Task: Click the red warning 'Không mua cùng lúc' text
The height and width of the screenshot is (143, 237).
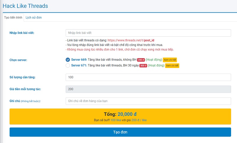Action: click(120, 49)
